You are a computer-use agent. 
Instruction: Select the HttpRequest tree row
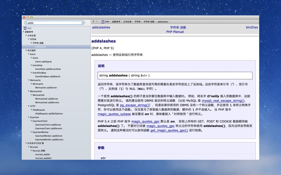39,110
